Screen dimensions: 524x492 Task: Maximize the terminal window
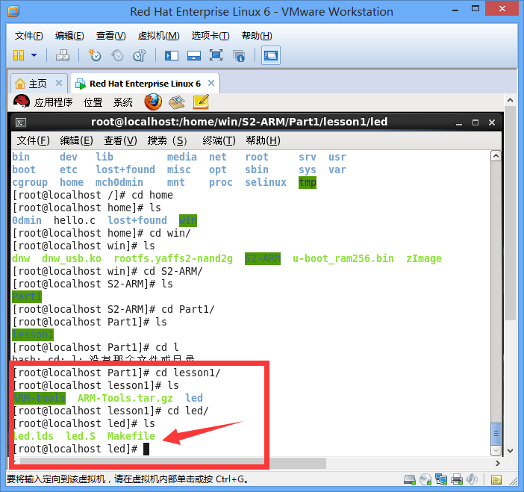pyautogui.click(x=475, y=122)
